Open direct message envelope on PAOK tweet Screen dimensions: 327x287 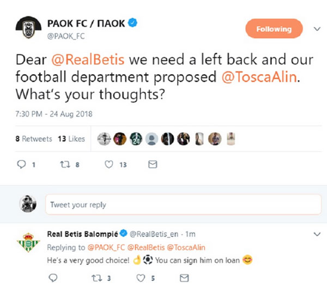[x=153, y=164]
